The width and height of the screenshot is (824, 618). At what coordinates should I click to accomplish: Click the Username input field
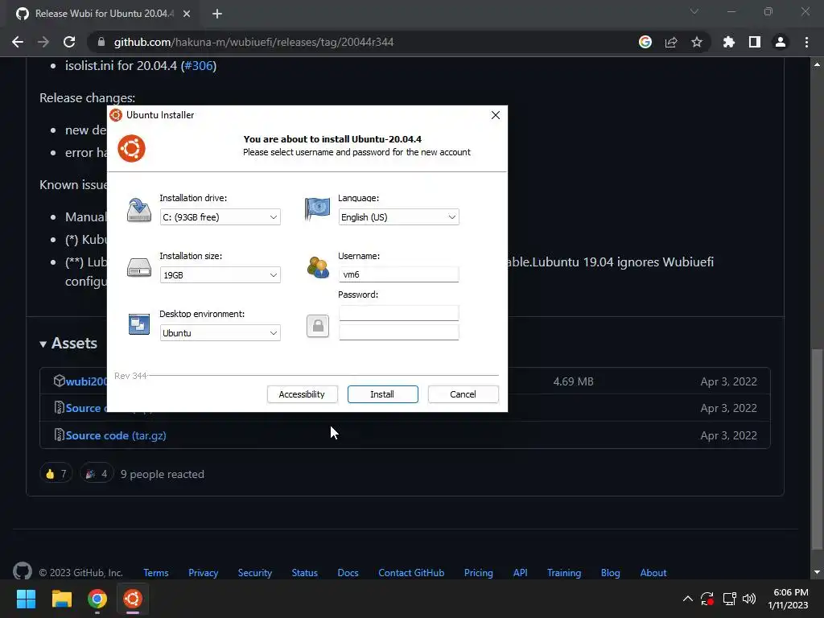[x=398, y=274]
